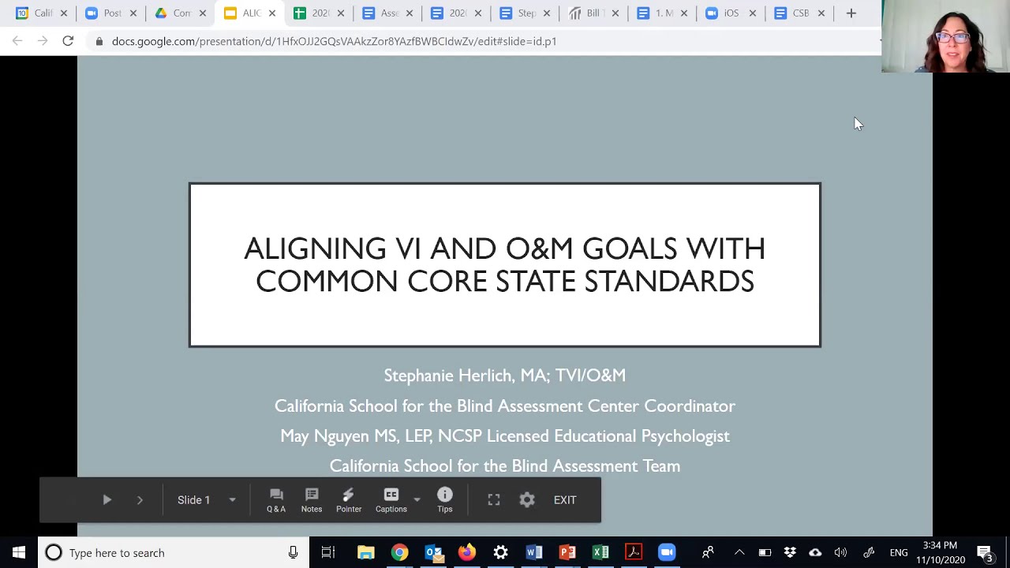Activate voice search microphone

(293, 553)
